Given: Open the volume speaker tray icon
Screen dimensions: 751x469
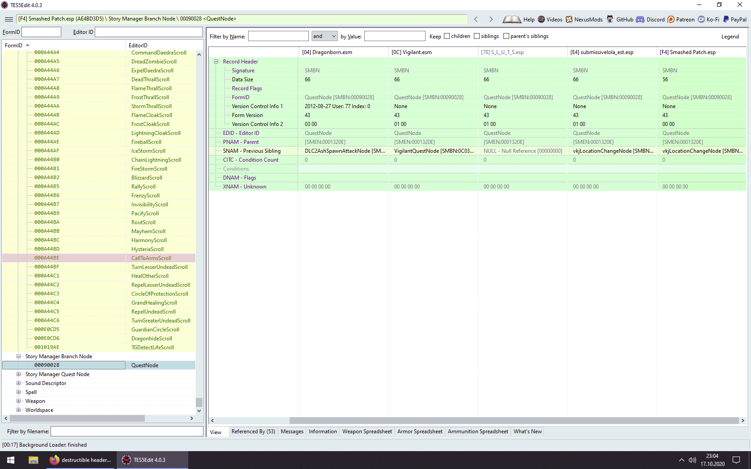Looking at the screenshot, I should coord(692,460).
